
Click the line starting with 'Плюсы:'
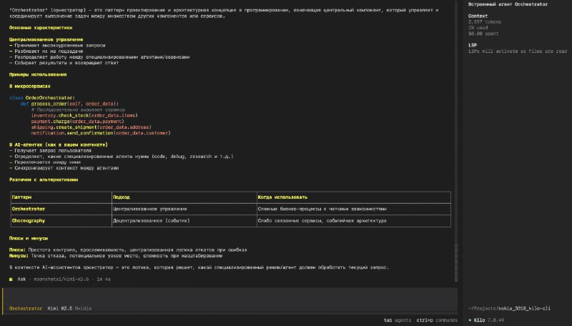(x=128, y=250)
